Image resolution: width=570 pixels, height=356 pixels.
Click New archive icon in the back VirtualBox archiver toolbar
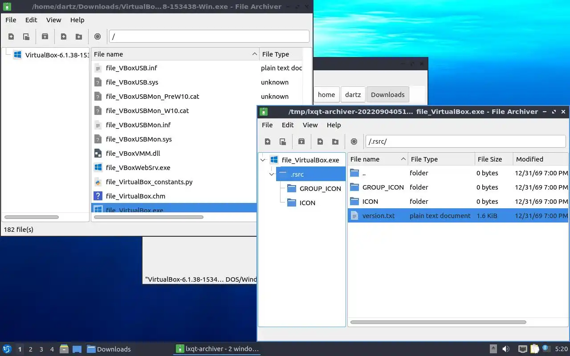tap(11, 36)
